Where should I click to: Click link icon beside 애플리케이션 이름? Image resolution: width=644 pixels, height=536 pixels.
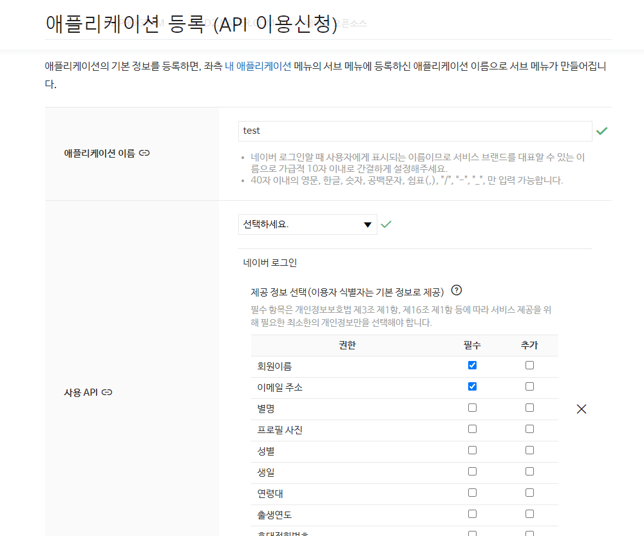[144, 154]
